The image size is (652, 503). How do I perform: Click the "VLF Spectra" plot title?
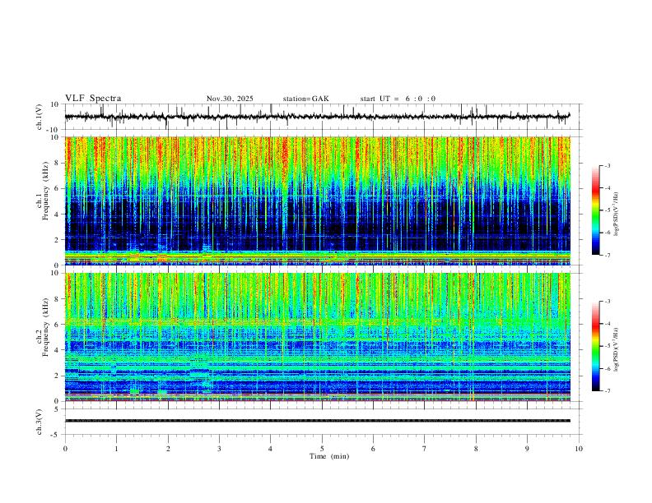(x=93, y=99)
